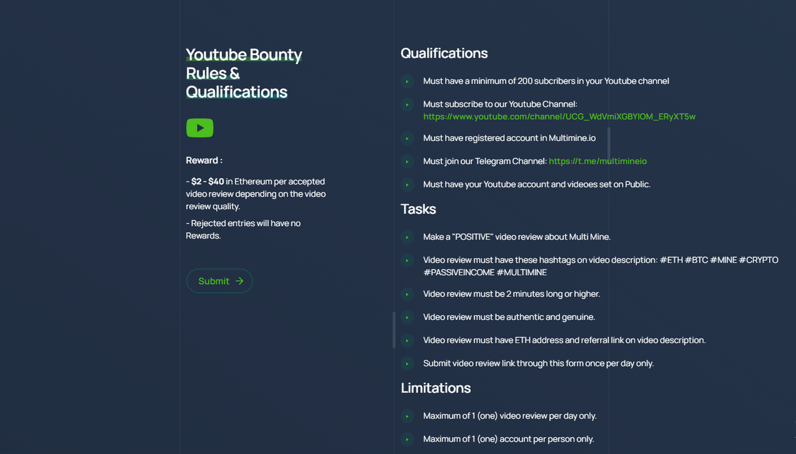This screenshot has height=454, width=796.
Task: Click the green YouTube play icon
Action: [200, 128]
